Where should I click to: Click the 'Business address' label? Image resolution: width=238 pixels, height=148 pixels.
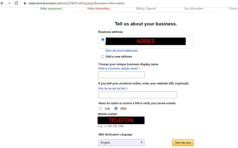[x=110, y=32]
